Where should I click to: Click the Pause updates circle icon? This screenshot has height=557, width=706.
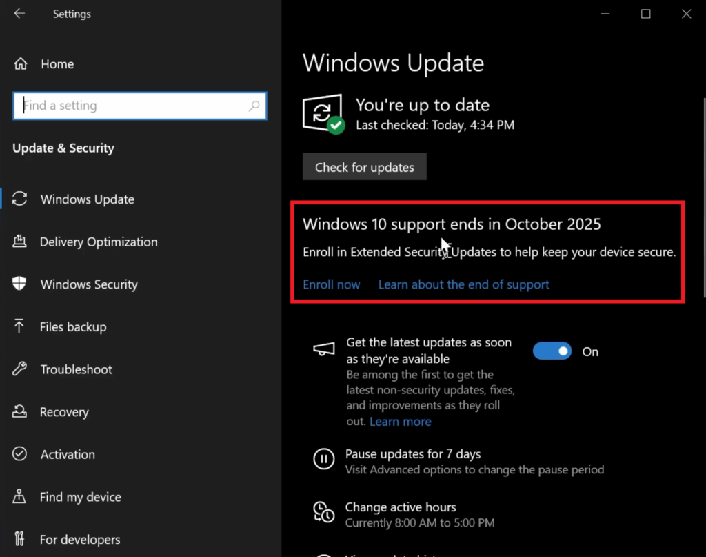pos(323,459)
